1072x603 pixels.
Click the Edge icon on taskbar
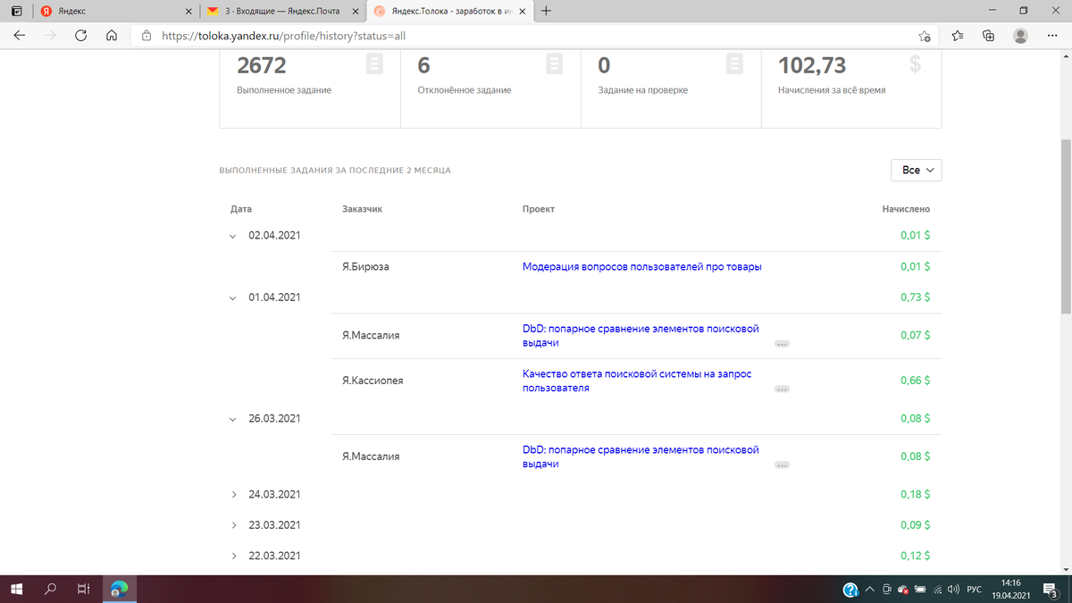[x=119, y=590]
